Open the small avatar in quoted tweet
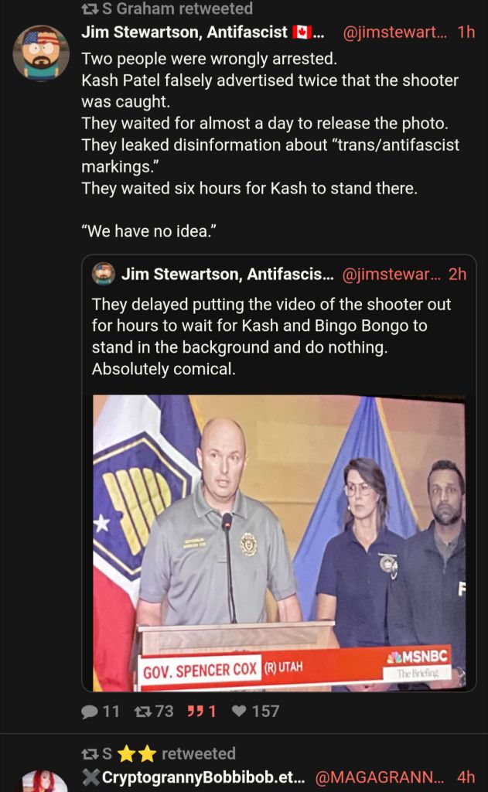 pyautogui.click(x=104, y=274)
